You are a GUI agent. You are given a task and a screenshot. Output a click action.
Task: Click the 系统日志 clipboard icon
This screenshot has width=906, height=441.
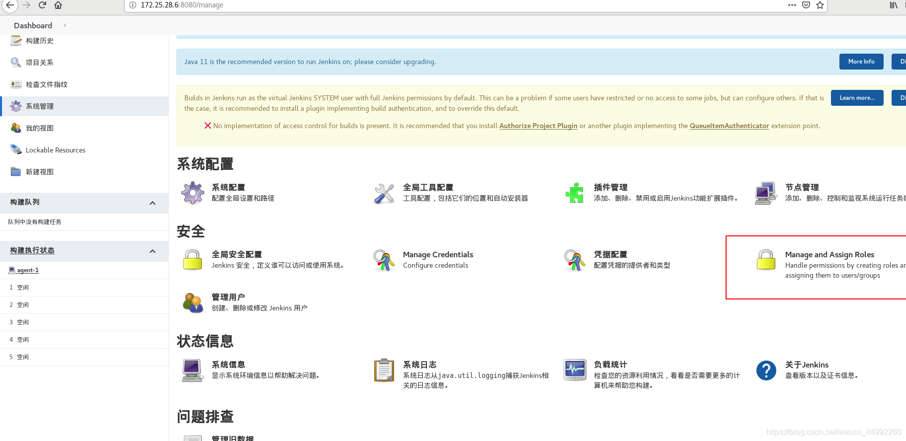point(384,370)
